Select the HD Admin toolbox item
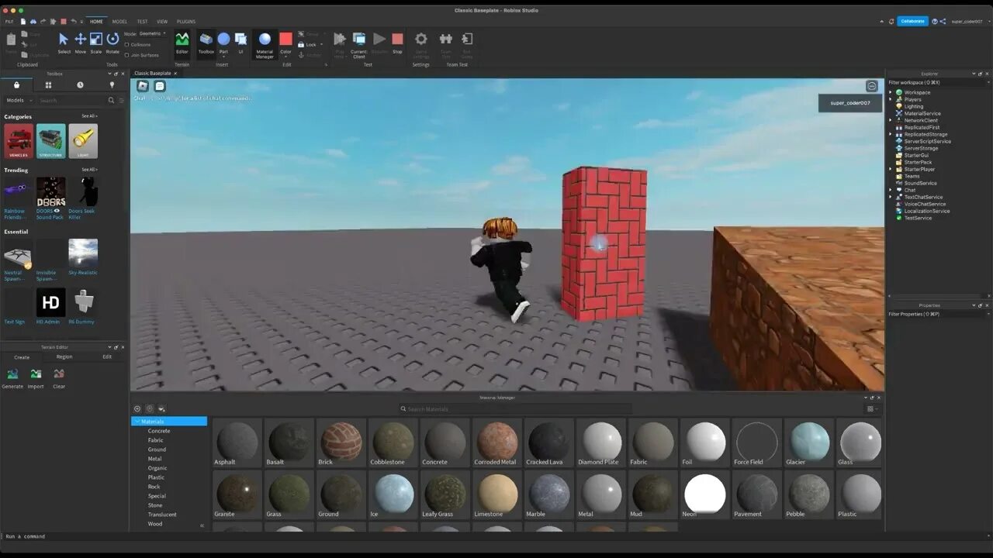Image resolution: width=993 pixels, height=558 pixels. click(x=50, y=305)
